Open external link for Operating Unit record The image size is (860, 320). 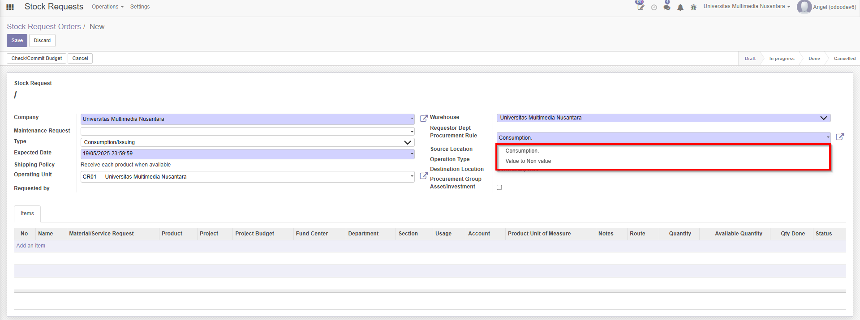click(424, 176)
